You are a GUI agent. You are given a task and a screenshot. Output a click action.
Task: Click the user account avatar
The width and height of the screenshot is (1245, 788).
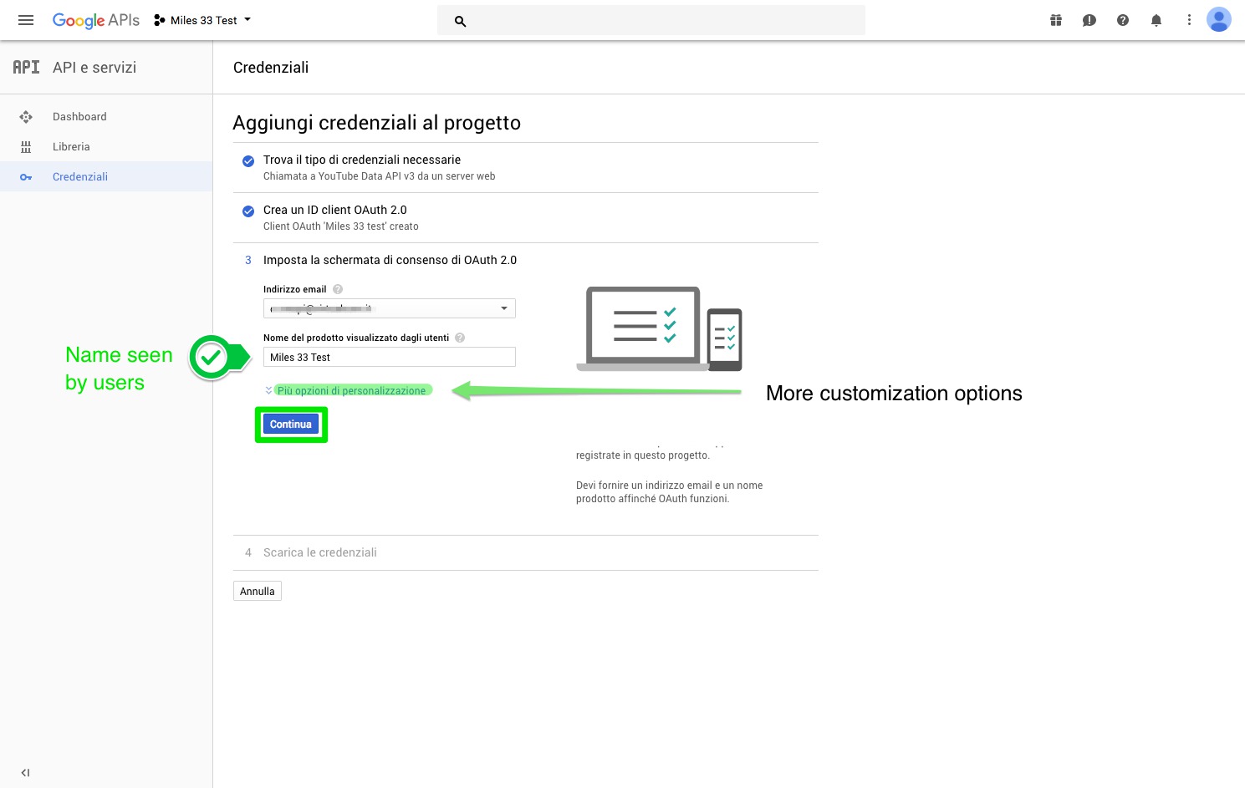[x=1218, y=19]
